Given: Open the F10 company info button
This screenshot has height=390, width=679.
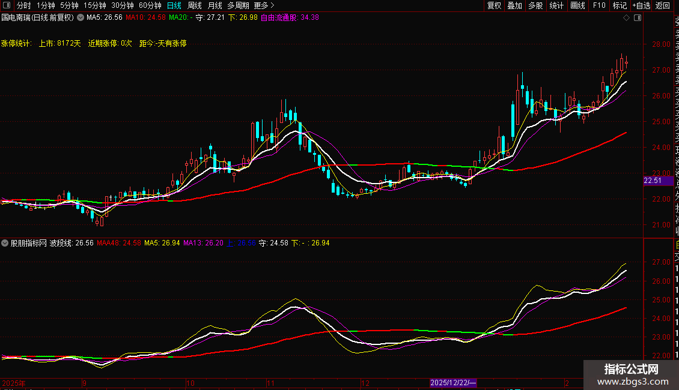Looking at the screenshot, I should click(x=599, y=5).
